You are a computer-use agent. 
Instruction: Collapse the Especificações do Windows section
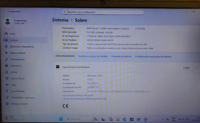click(x=197, y=68)
